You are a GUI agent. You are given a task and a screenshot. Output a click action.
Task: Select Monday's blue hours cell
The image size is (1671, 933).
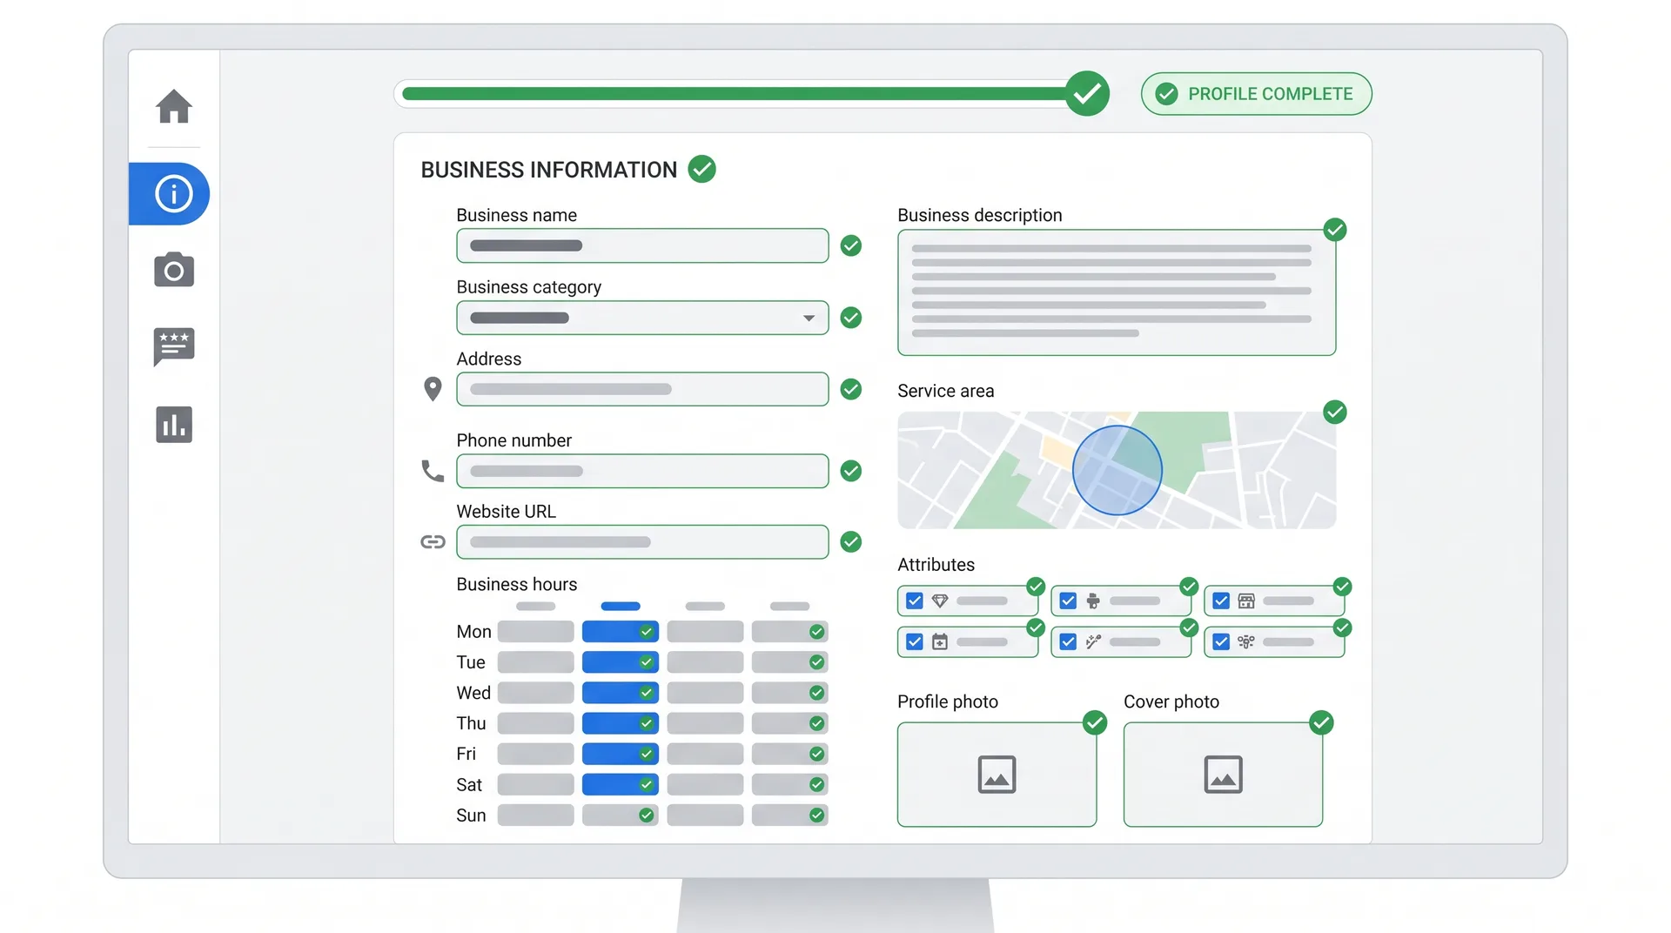pos(621,632)
